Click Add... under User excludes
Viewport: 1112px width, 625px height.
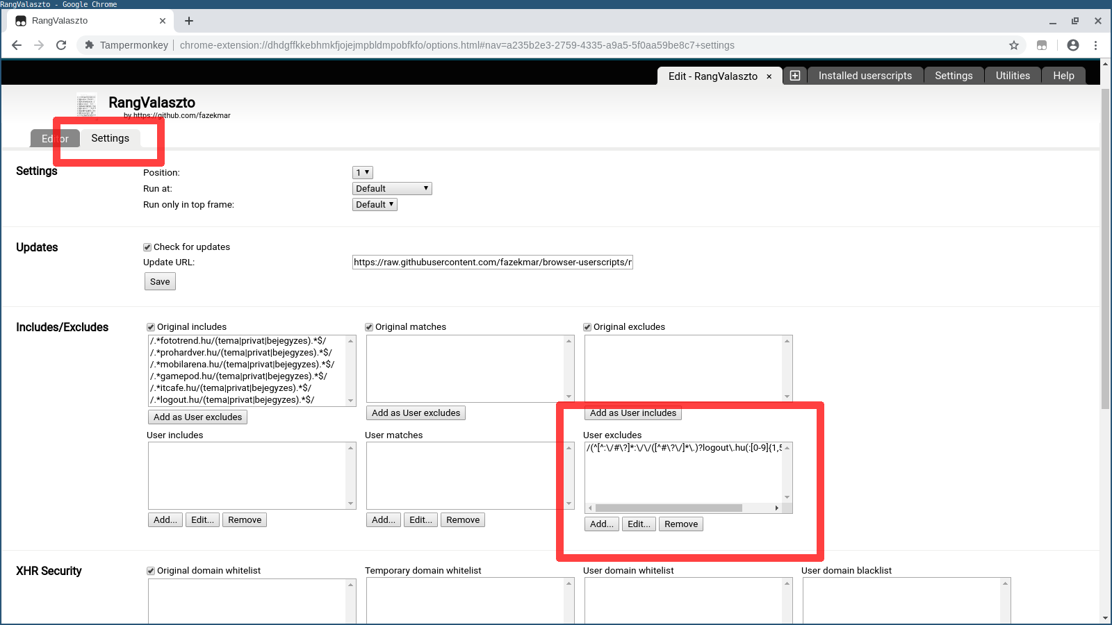[x=602, y=524]
